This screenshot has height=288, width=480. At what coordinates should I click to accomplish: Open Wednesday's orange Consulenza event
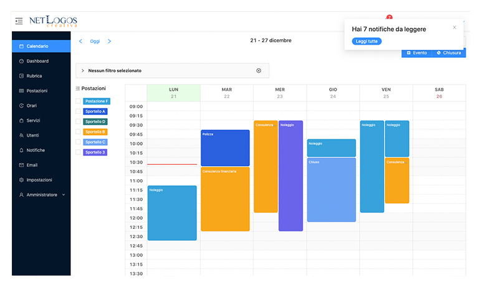[266, 167]
